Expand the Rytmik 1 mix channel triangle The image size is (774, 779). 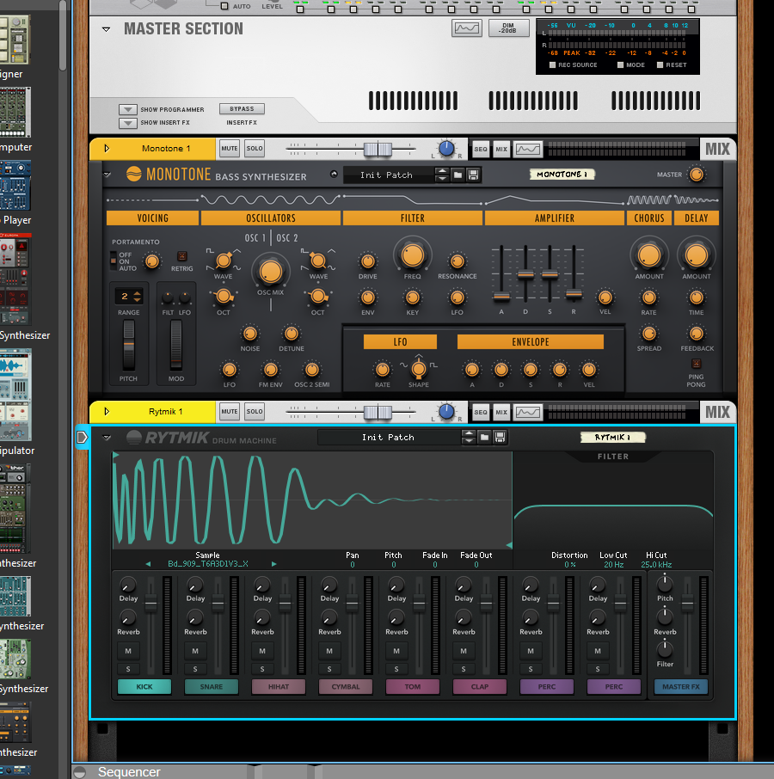107,412
